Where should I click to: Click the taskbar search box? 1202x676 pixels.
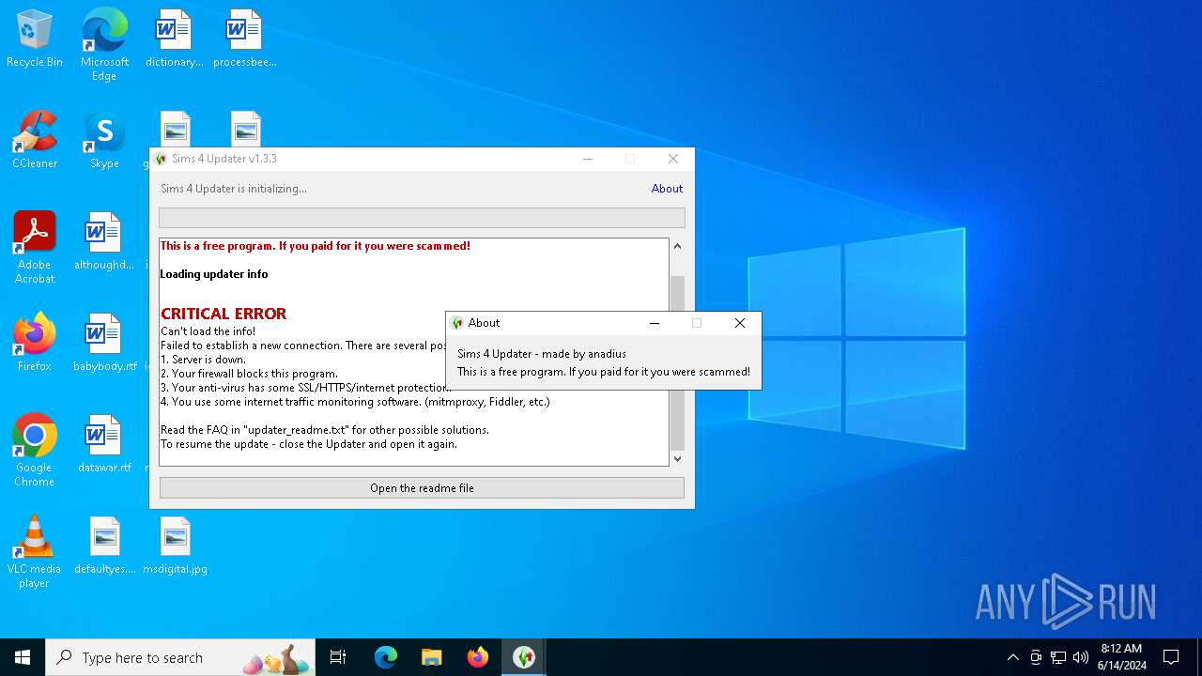point(182,657)
